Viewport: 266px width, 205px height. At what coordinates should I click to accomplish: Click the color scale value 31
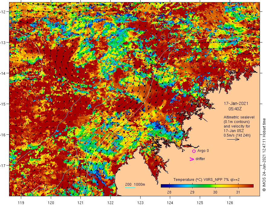coord(238,192)
